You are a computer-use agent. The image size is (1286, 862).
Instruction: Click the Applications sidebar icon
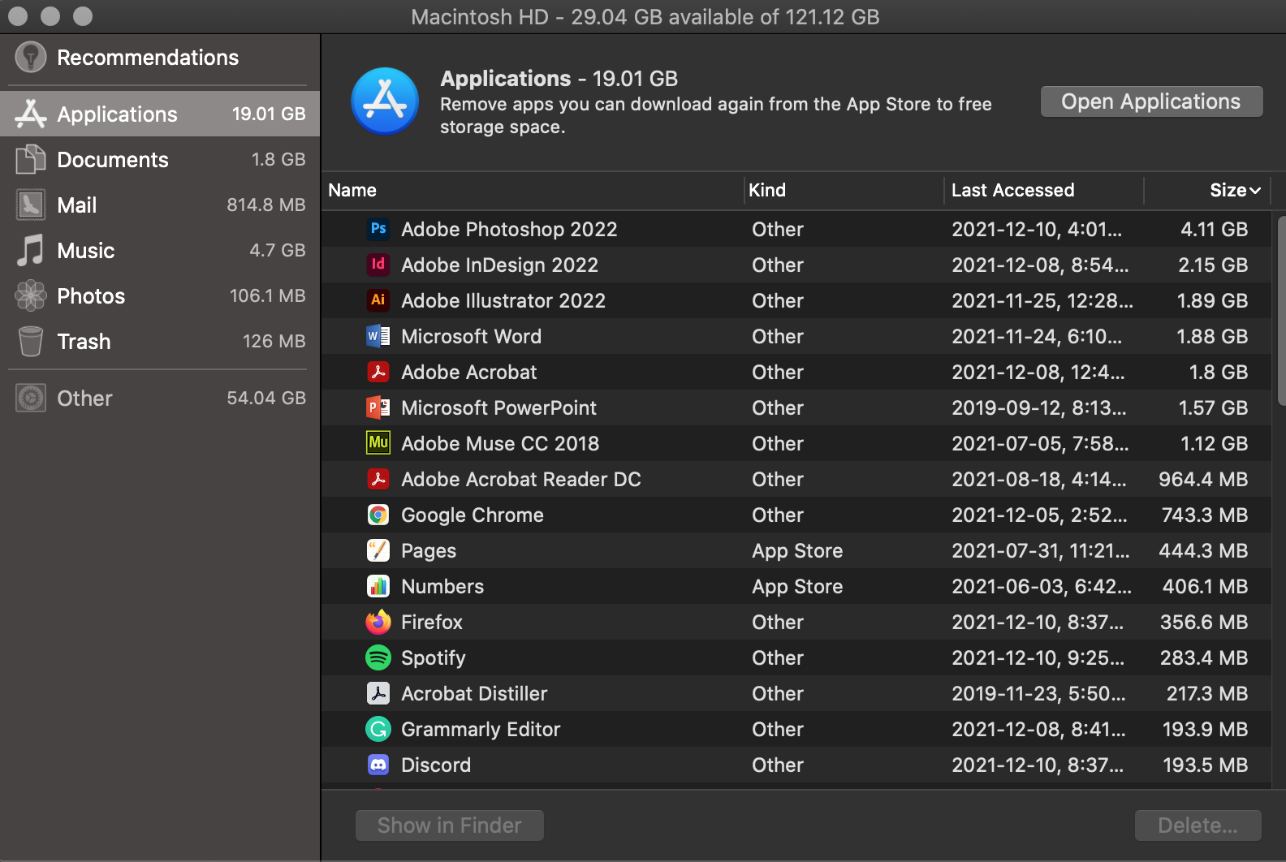coord(31,114)
